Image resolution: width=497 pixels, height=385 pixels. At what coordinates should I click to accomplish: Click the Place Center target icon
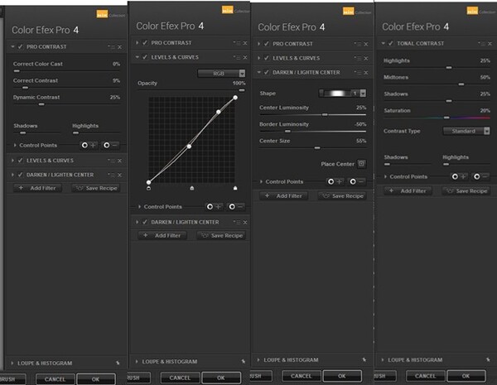[361, 163]
